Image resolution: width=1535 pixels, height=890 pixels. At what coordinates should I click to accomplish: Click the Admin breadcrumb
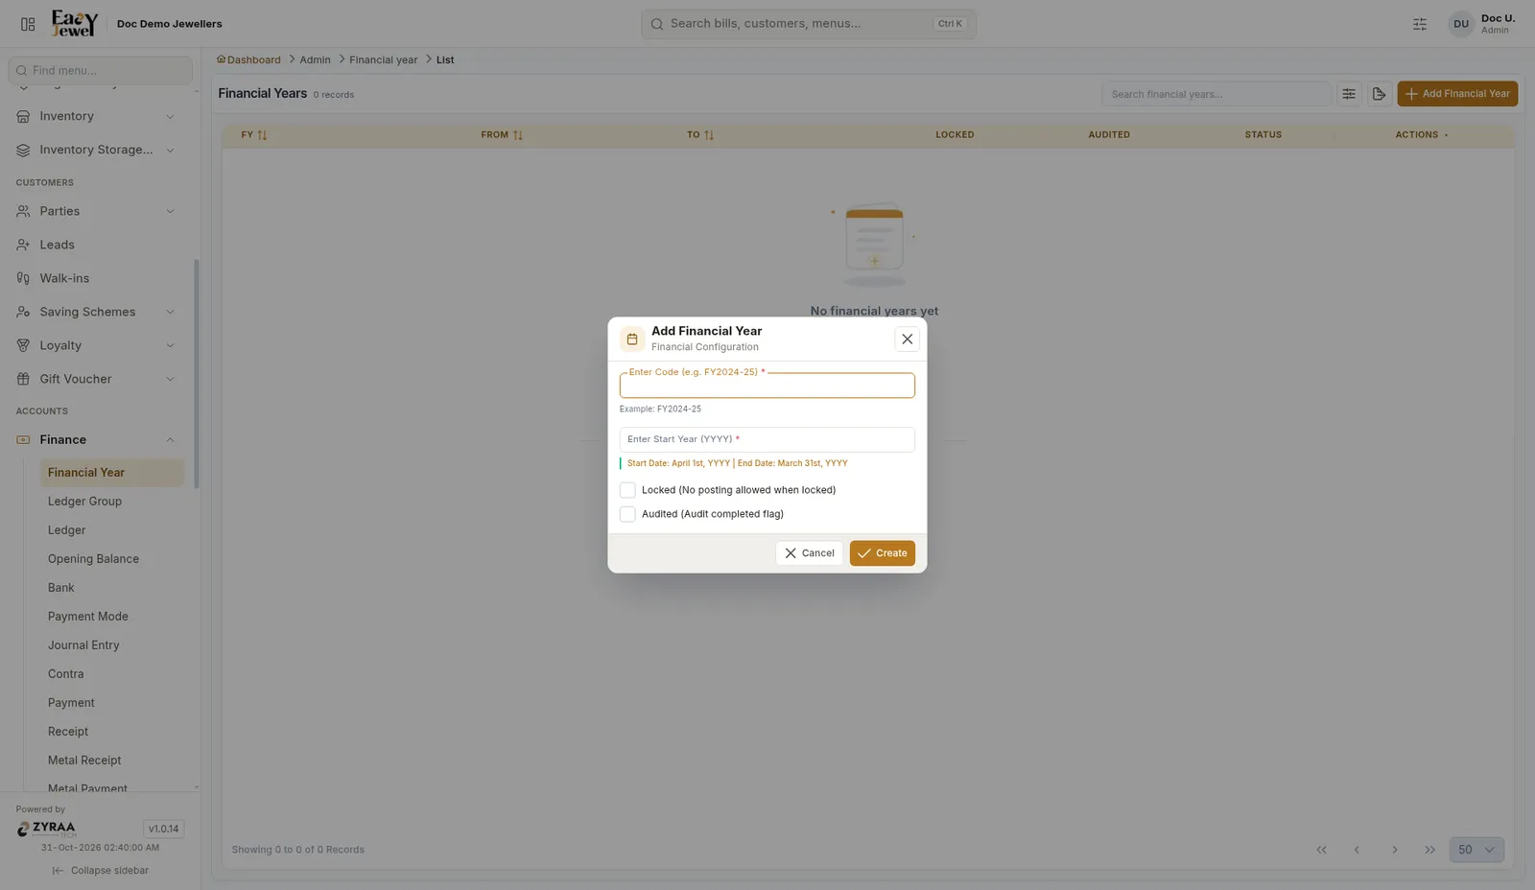click(x=315, y=59)
